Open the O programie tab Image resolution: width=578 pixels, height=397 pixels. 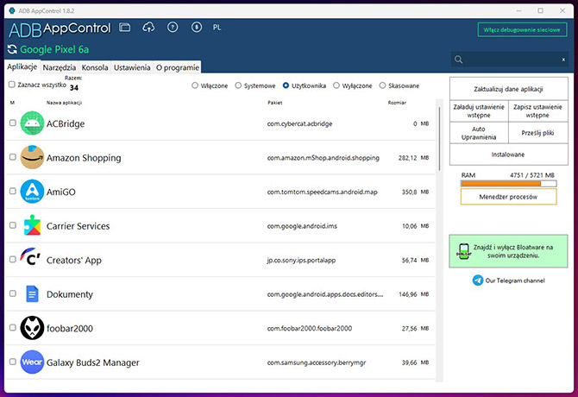click(x=178, y=67)
